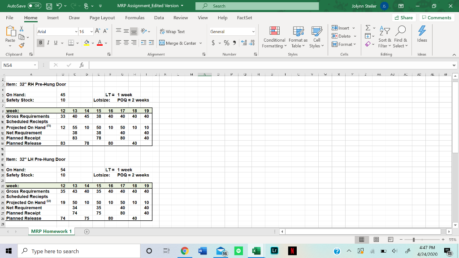Click the Borders icon
The height and width of the screenshot is (258, 459).
pos(71,43)
